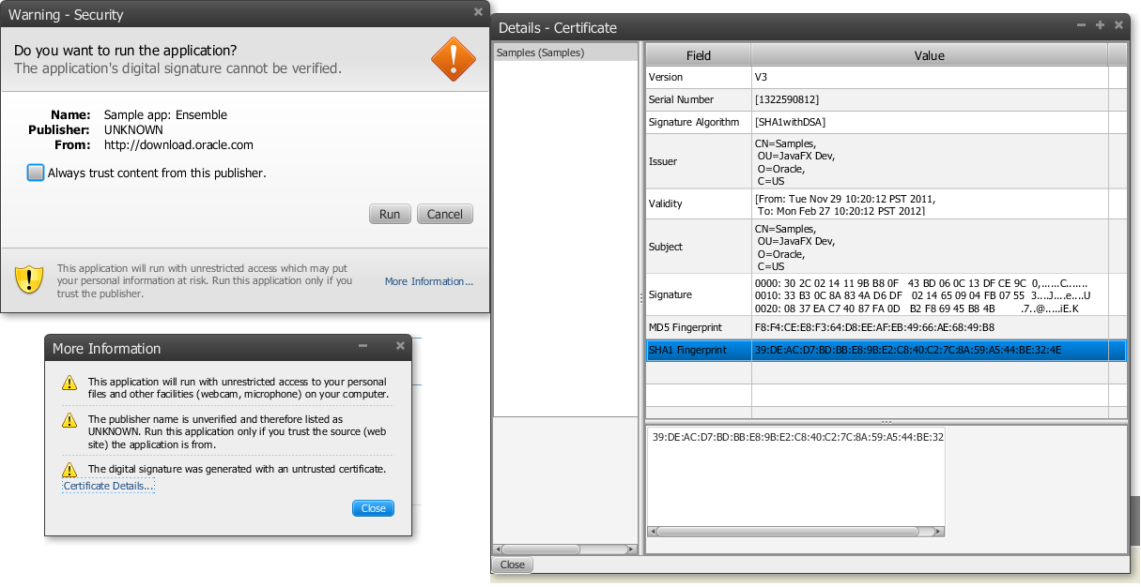1141x587 pixels.
Task: Open the Certificate Details link
Action: point(108,486)
